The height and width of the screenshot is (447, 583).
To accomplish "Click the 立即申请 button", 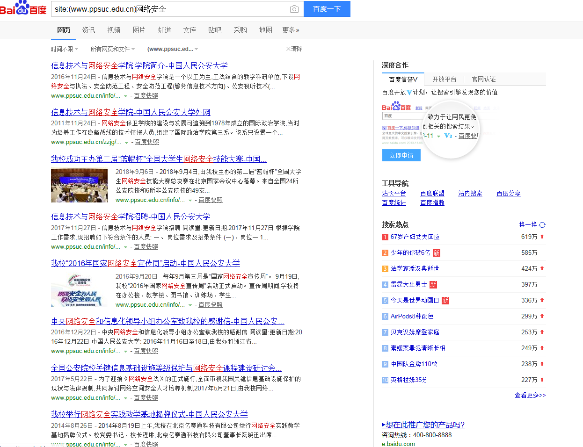I will [x=401, y=155].
